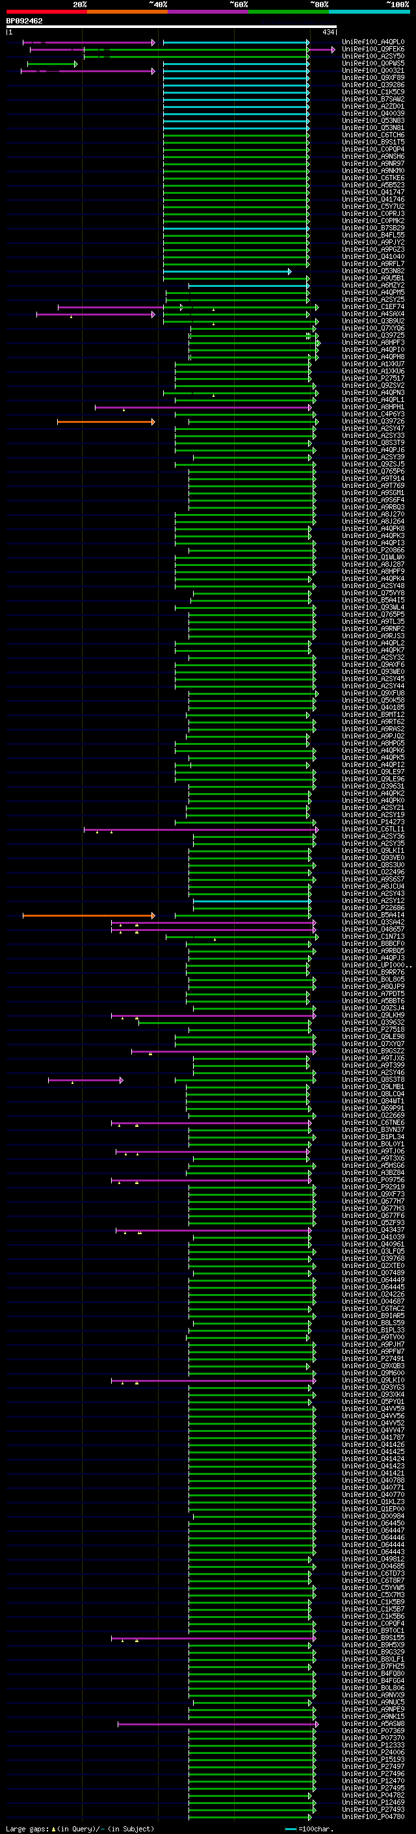Select hit text UniRef100_Q9LKI0
This screenshot has height=1834, width=416.
tap(373, 1381)
